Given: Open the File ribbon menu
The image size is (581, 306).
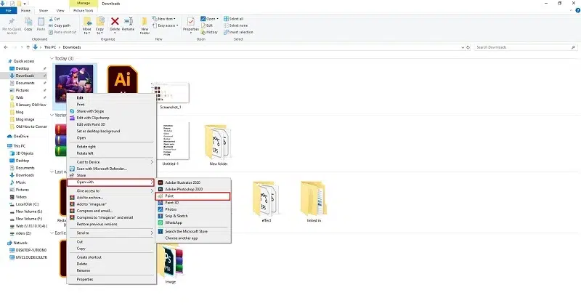Looking at the screenshot, I should pyautogui.click(x=8, y=11).
